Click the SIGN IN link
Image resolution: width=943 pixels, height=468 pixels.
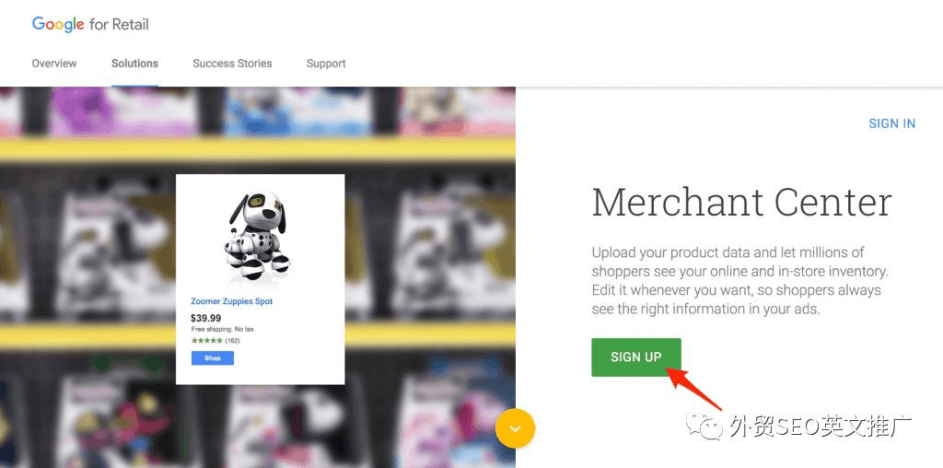coord(891,123)
